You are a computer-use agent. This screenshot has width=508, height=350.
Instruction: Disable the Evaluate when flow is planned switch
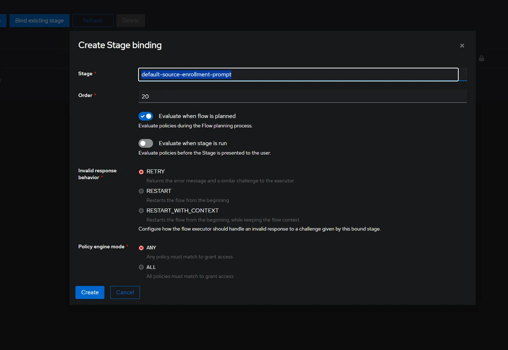146,116
